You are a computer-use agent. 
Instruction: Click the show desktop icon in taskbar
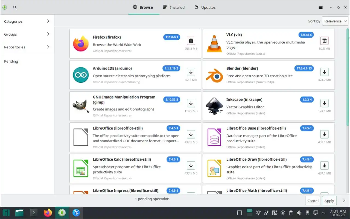pos(239,213)
